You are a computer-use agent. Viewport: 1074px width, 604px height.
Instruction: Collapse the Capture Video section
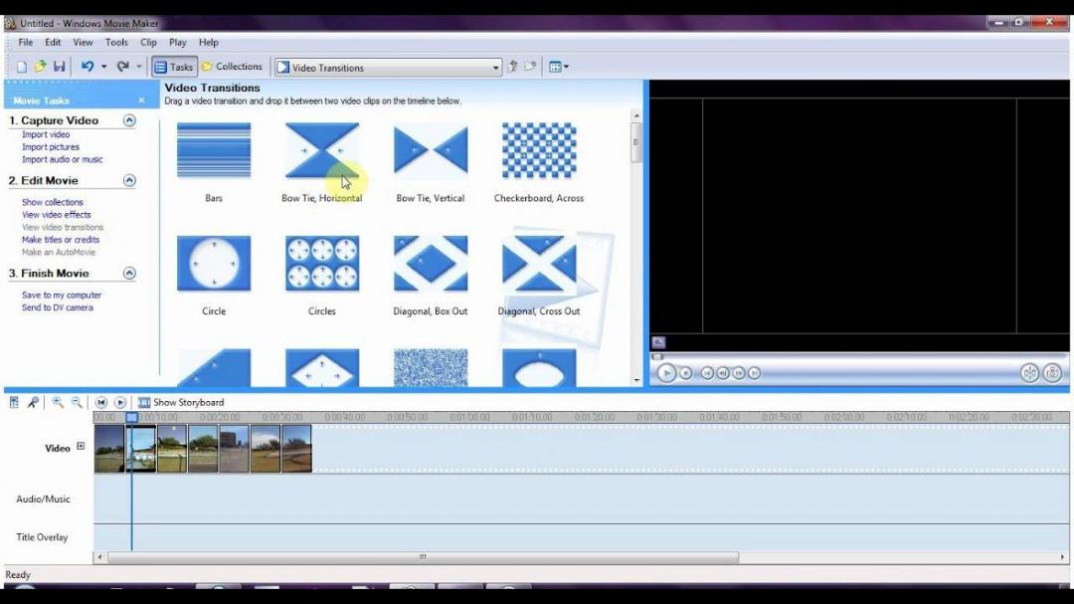[x=128, y=119]
